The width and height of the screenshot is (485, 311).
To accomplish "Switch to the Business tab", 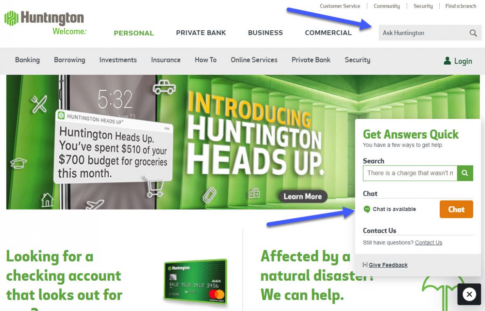I will tap(266, 33).
